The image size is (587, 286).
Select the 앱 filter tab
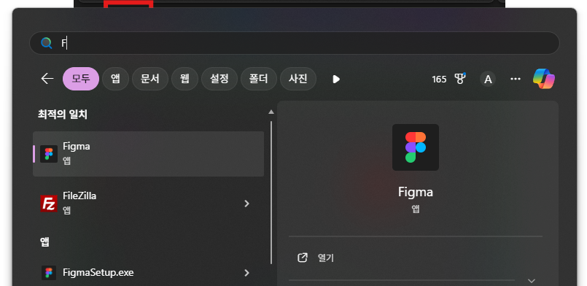click(115, 79)
